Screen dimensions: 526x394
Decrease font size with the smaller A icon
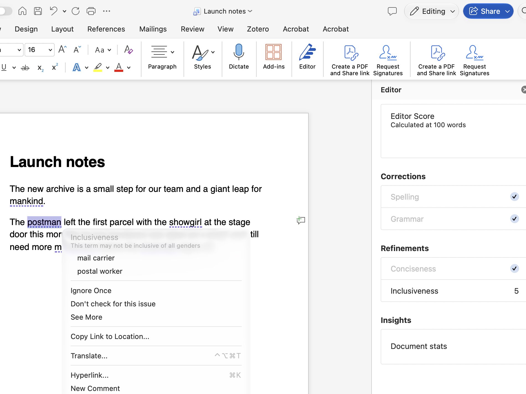point(77,49)
